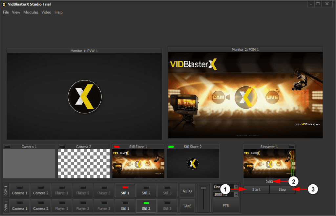
Task: Select Player 1 on PVW 1 bus
Action: (62, 206)
